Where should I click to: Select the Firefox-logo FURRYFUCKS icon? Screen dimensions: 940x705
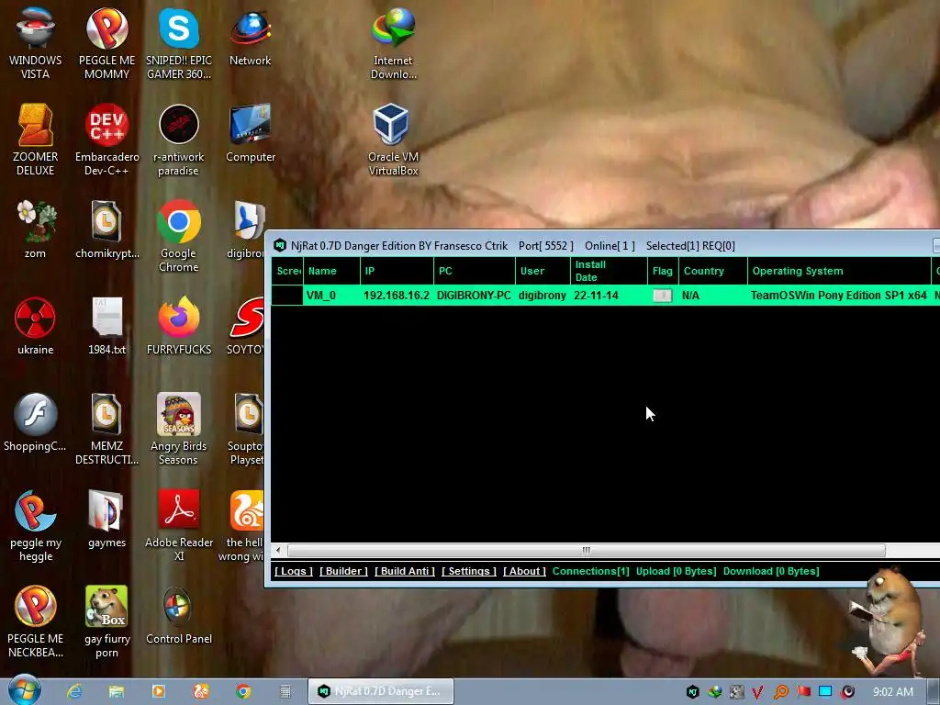[179, 326]
